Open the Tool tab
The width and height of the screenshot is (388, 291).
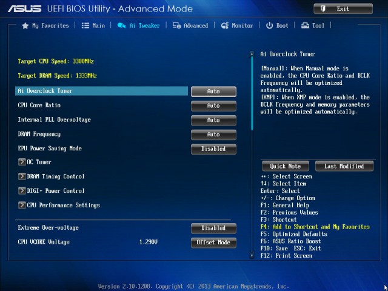tap(313, 25)
